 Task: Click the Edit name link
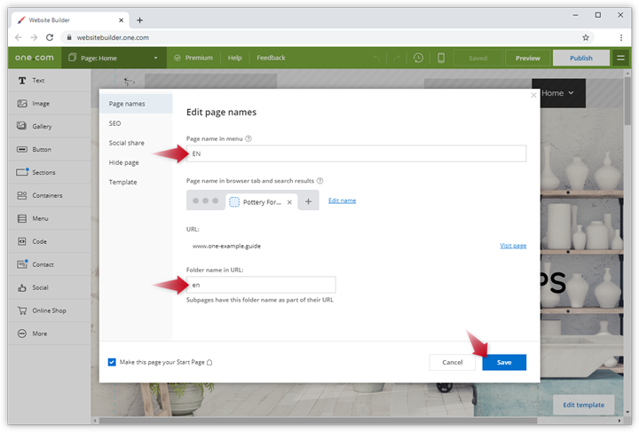(342, 200)
